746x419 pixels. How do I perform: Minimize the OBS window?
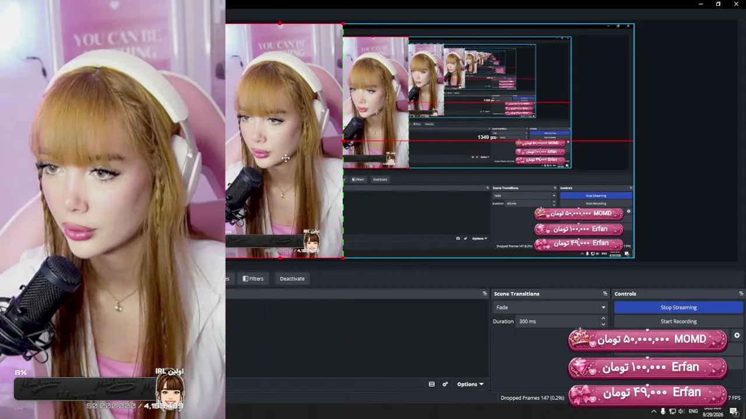[701, 4]
